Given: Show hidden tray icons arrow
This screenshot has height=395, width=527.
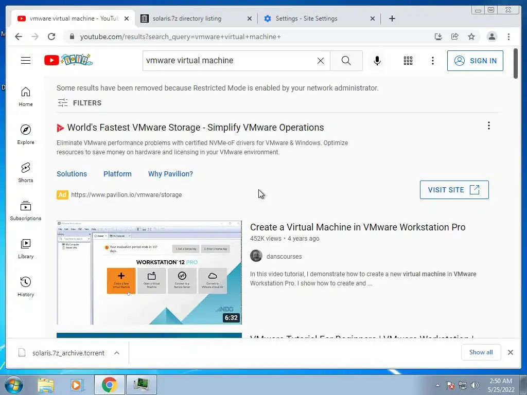Looking at the screenshot, I should click(x=437, y=385).
